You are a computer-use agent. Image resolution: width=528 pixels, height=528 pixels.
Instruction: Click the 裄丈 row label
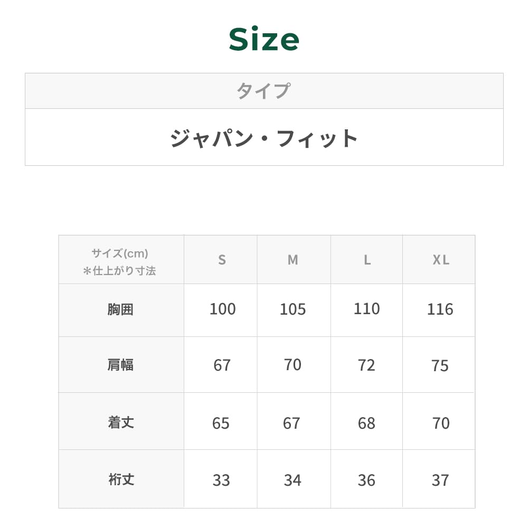click(x=120, y=479)
